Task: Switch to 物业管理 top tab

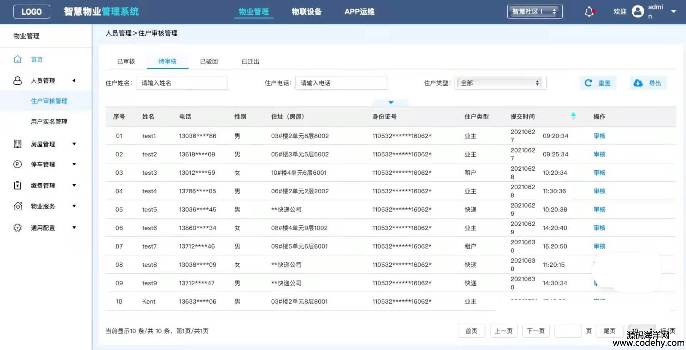Action: pyautogui.click(x=254, y=12)
